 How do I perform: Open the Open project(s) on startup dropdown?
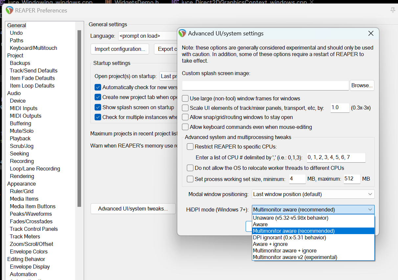168,76
